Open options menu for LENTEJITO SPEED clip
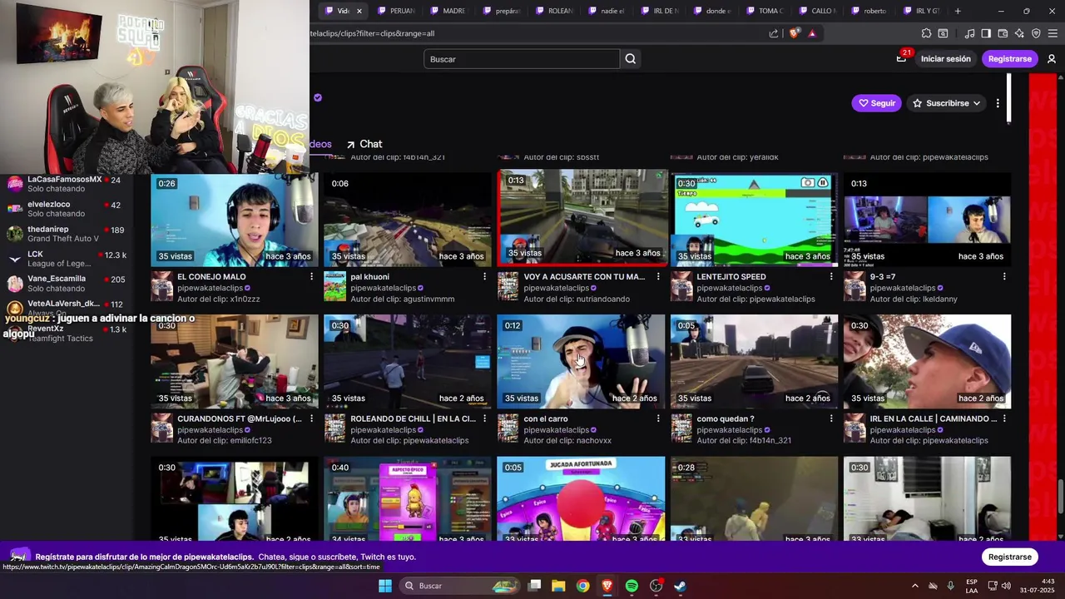The width and height of the screenshot is (1065, 599). point(830,276)
